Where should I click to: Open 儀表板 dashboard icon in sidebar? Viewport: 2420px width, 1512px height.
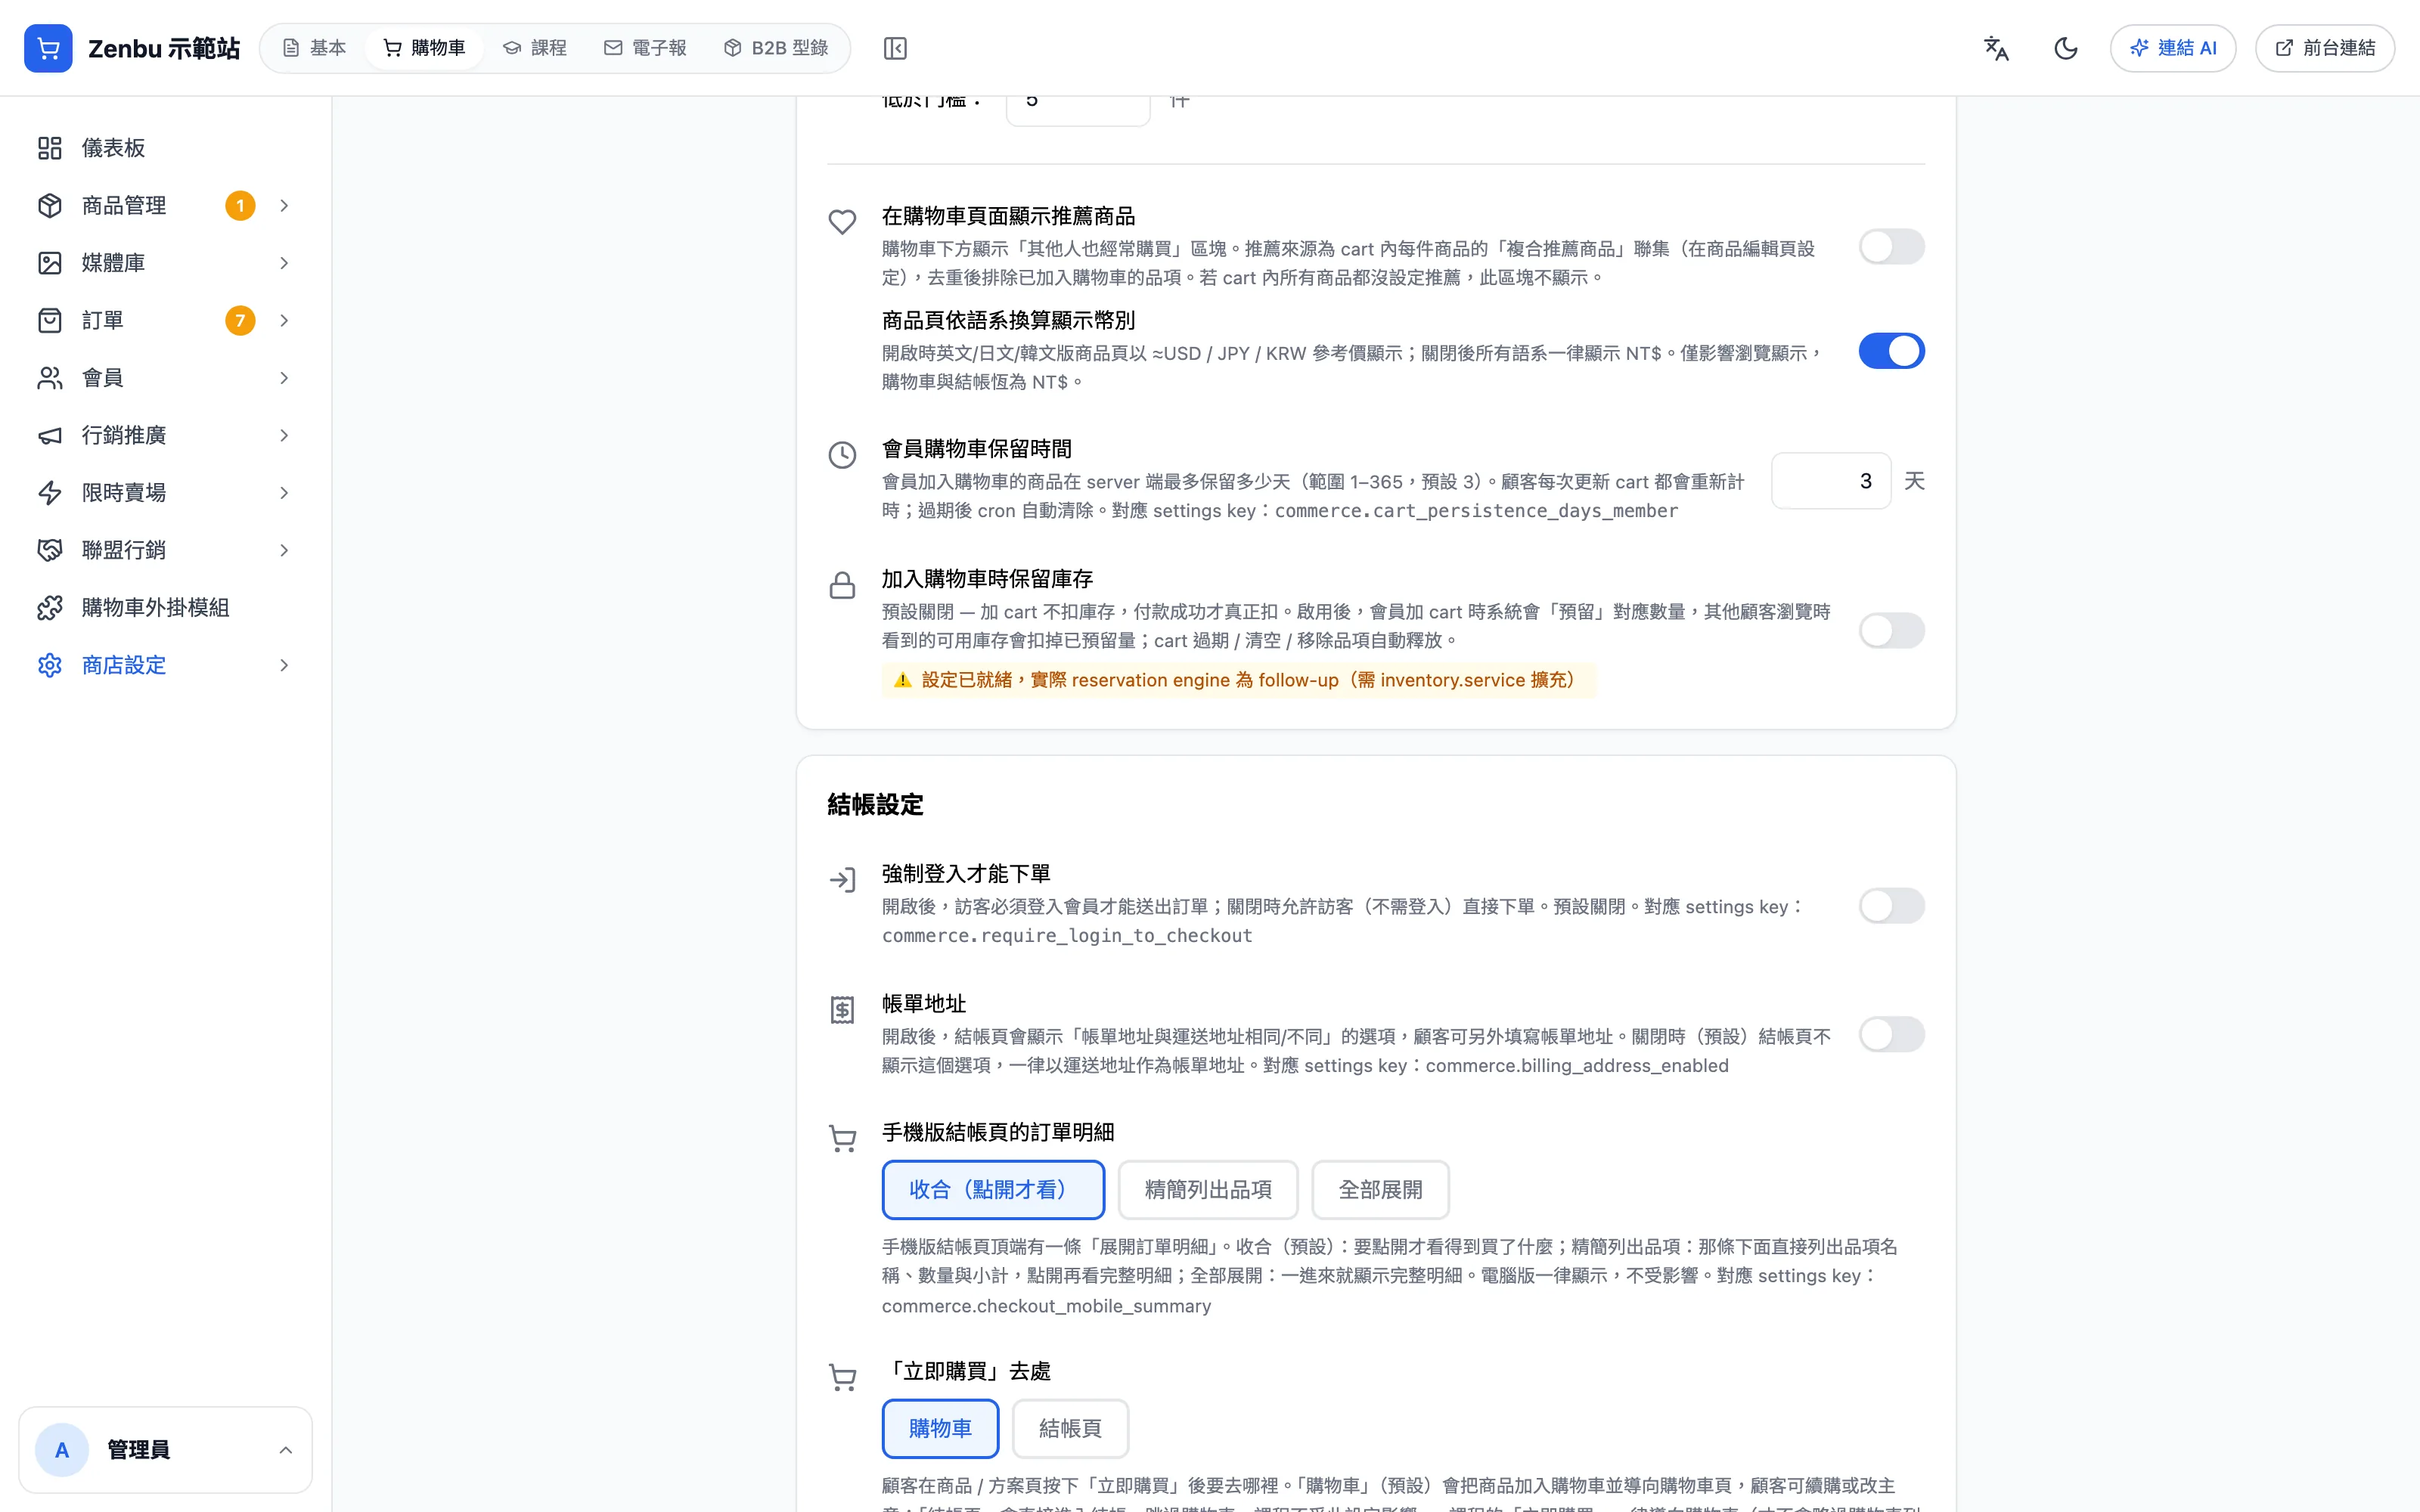click(x=50, y=148)
